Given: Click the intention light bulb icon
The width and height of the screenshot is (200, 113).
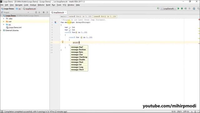Looking at the screenshot, I should (x=62, y=42).
